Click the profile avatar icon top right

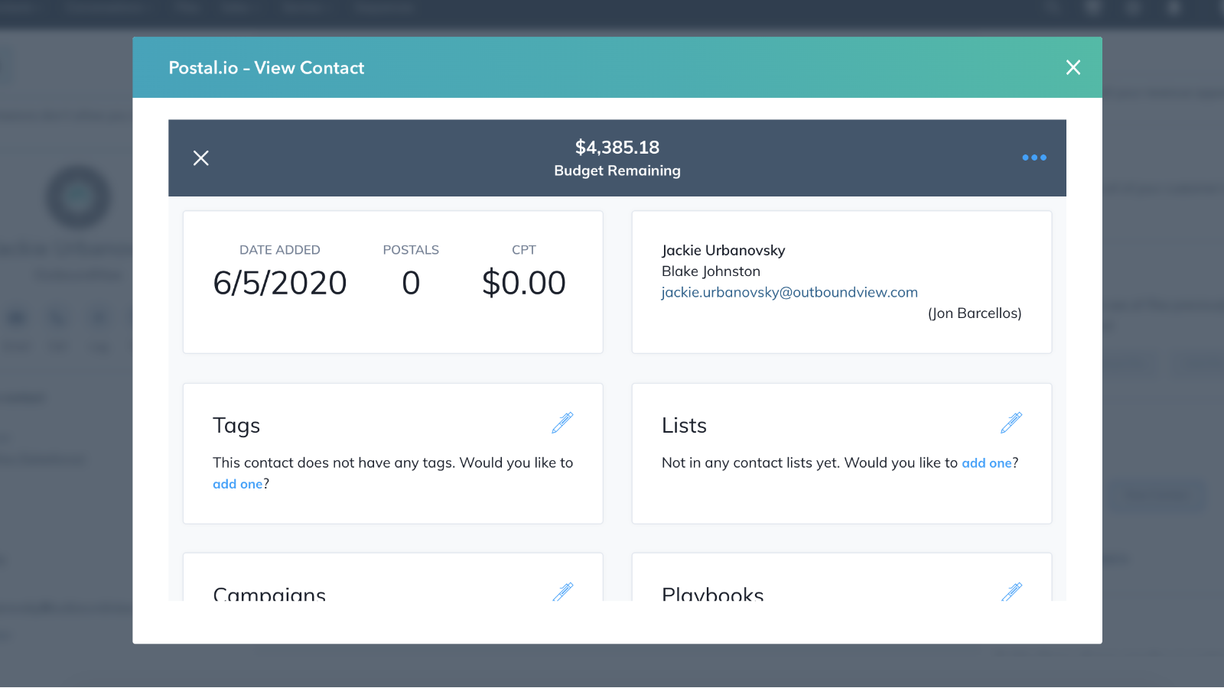tap(1174, 8)
